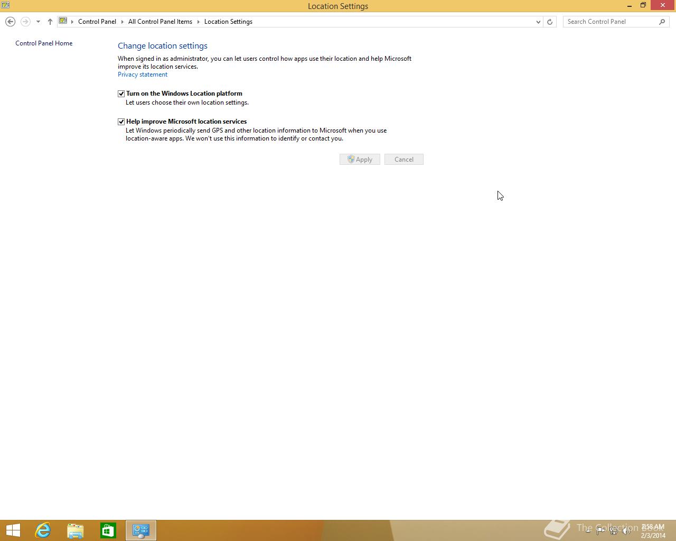Refresh the Location Settings page
Screen dimensions: 676x541
click(x=550, y=22)
